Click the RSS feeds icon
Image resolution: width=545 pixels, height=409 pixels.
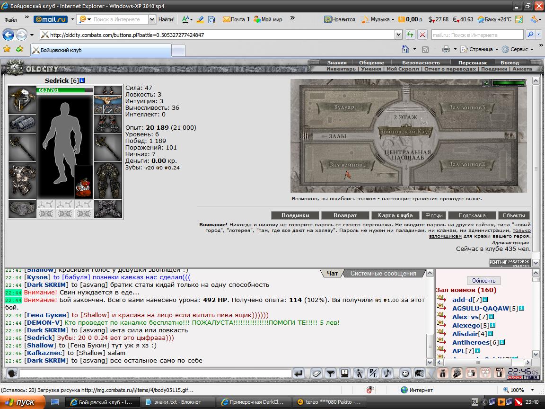(425, 49)
